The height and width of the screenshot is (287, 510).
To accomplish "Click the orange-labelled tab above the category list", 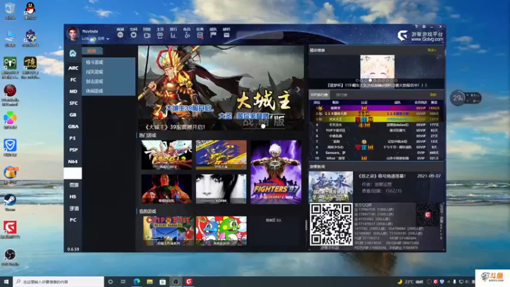I will [x=92, y=51].
